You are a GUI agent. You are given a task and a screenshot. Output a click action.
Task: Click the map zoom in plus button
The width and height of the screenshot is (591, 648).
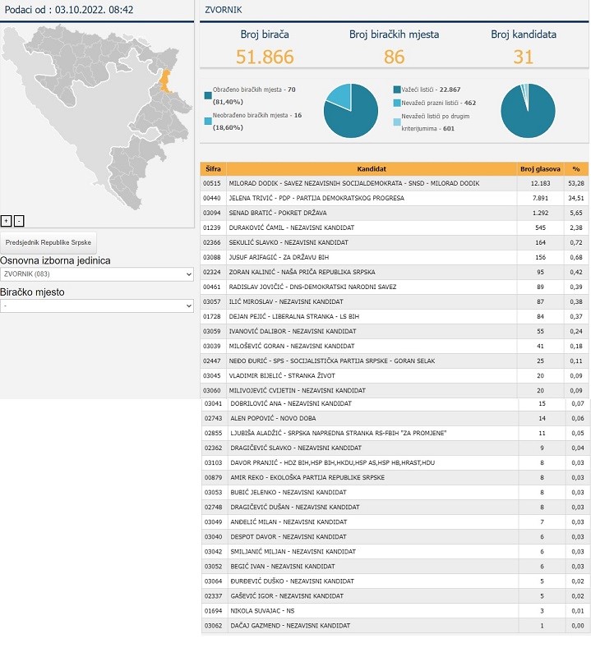(6, 220)
